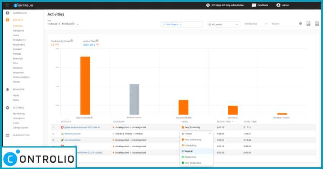The width and height of the screenshot is (323, 169).
Task: Open Feedback from the top bar
Action: 260,5
